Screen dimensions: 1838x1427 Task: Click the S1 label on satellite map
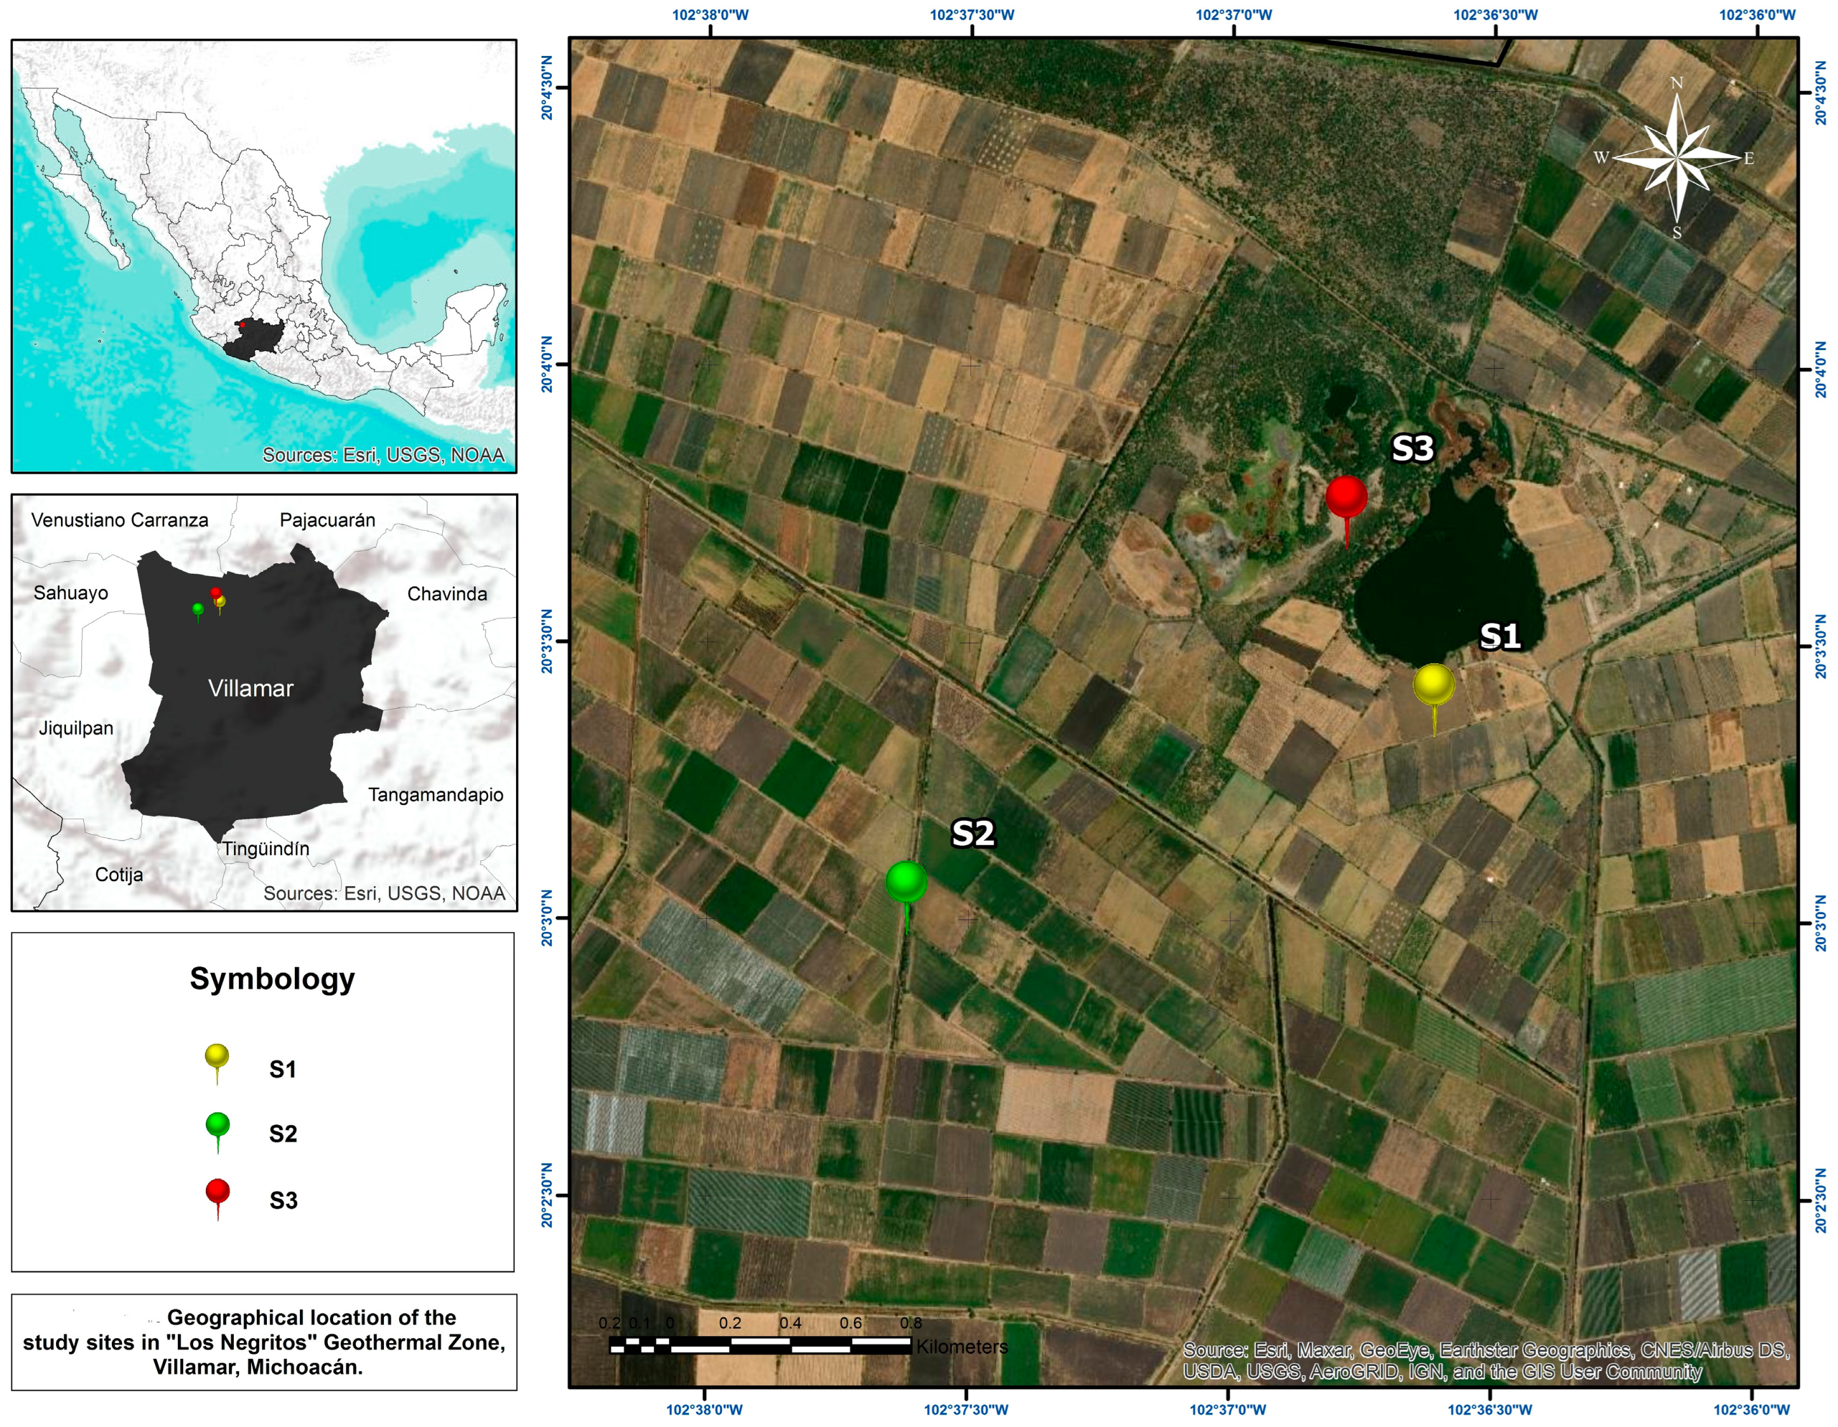[1500, 636]
